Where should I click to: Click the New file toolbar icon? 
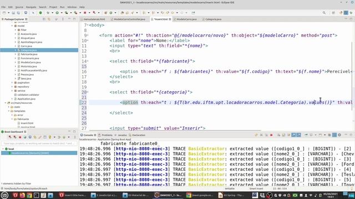point(4,13)
